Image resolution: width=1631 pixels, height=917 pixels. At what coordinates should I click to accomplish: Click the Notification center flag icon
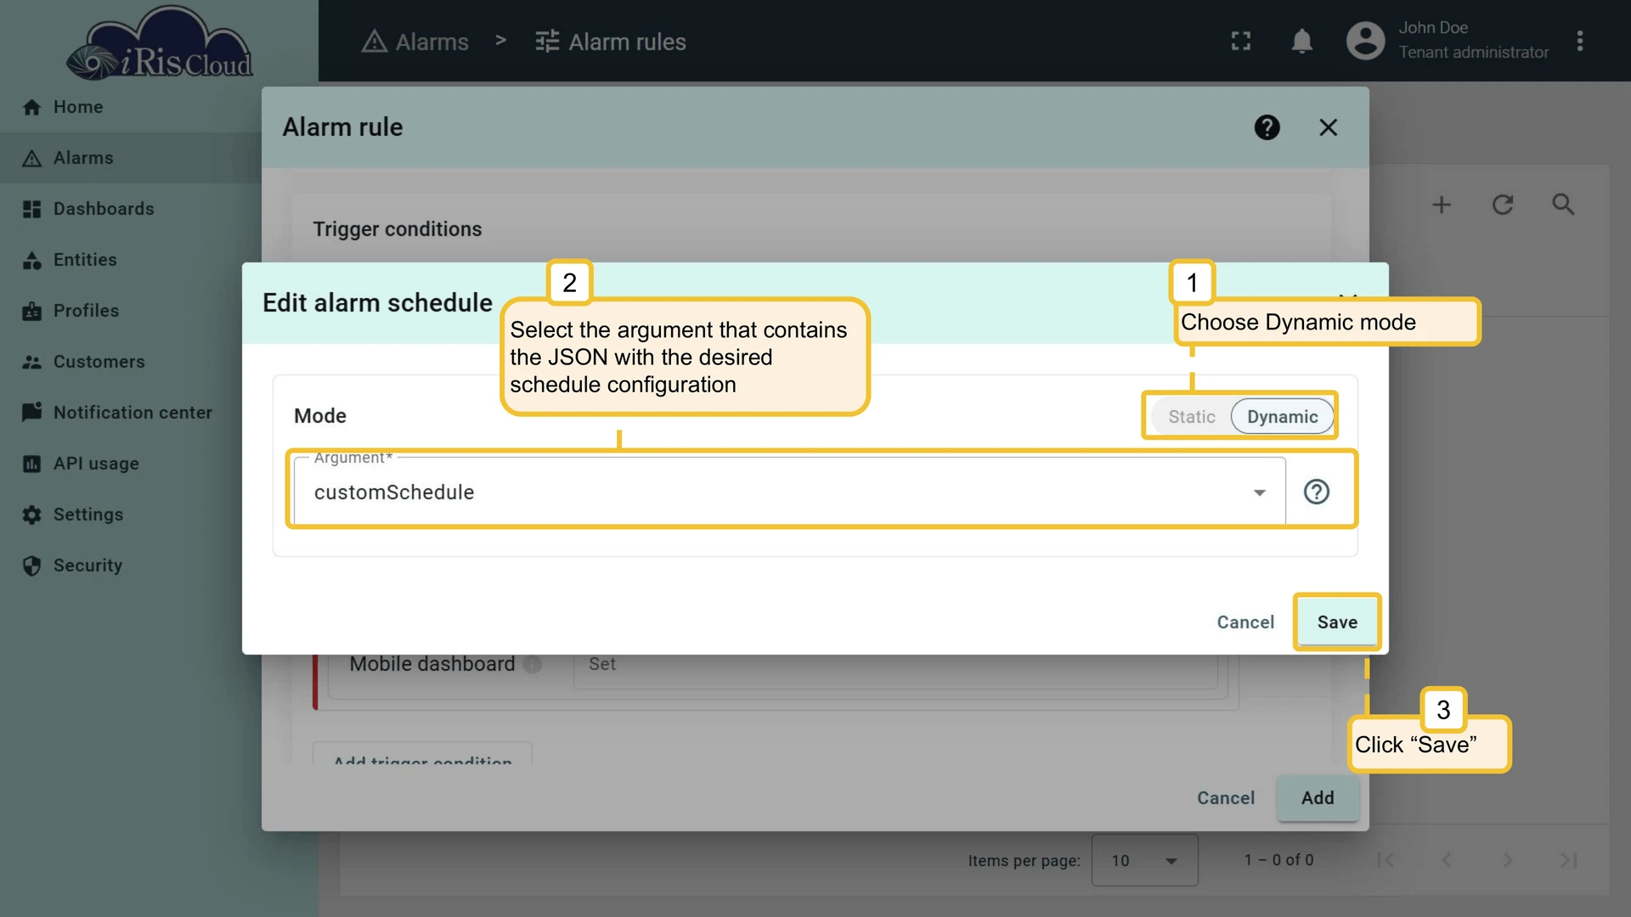31,413
